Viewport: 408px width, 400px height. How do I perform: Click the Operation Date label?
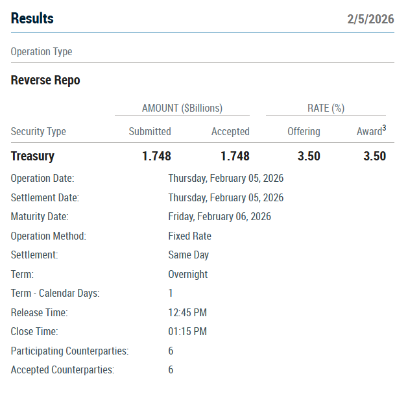pos(42,179)
